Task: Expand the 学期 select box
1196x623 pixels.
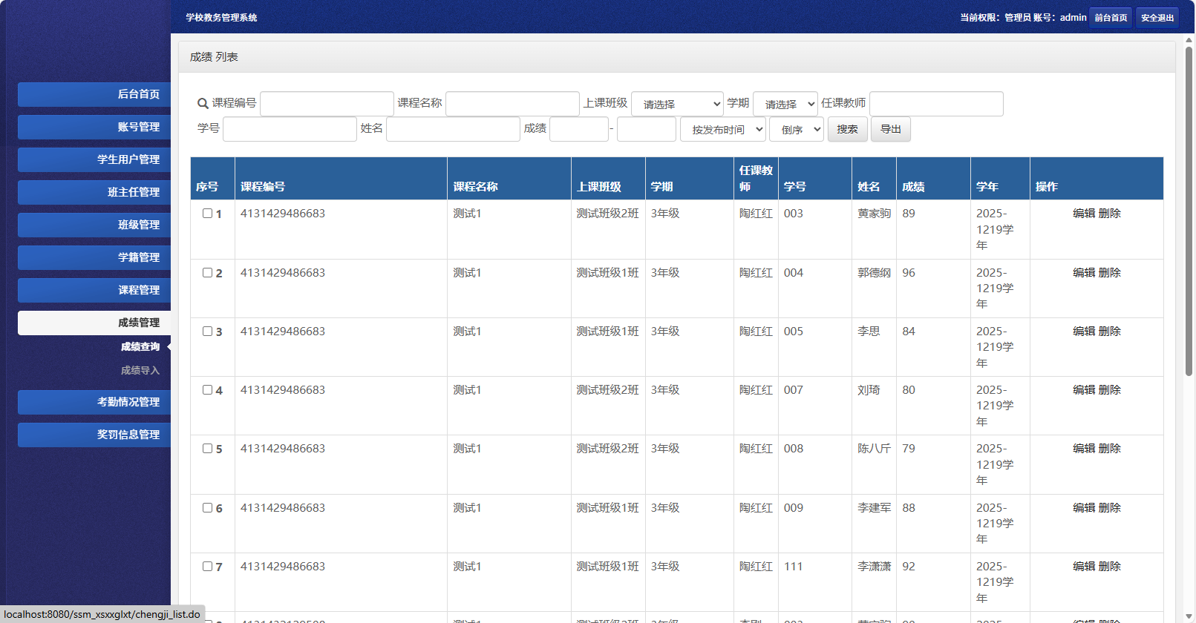Action: click(785, 104)
